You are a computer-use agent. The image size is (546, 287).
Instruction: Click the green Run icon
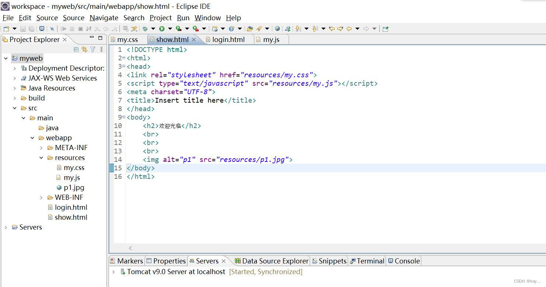162,29
